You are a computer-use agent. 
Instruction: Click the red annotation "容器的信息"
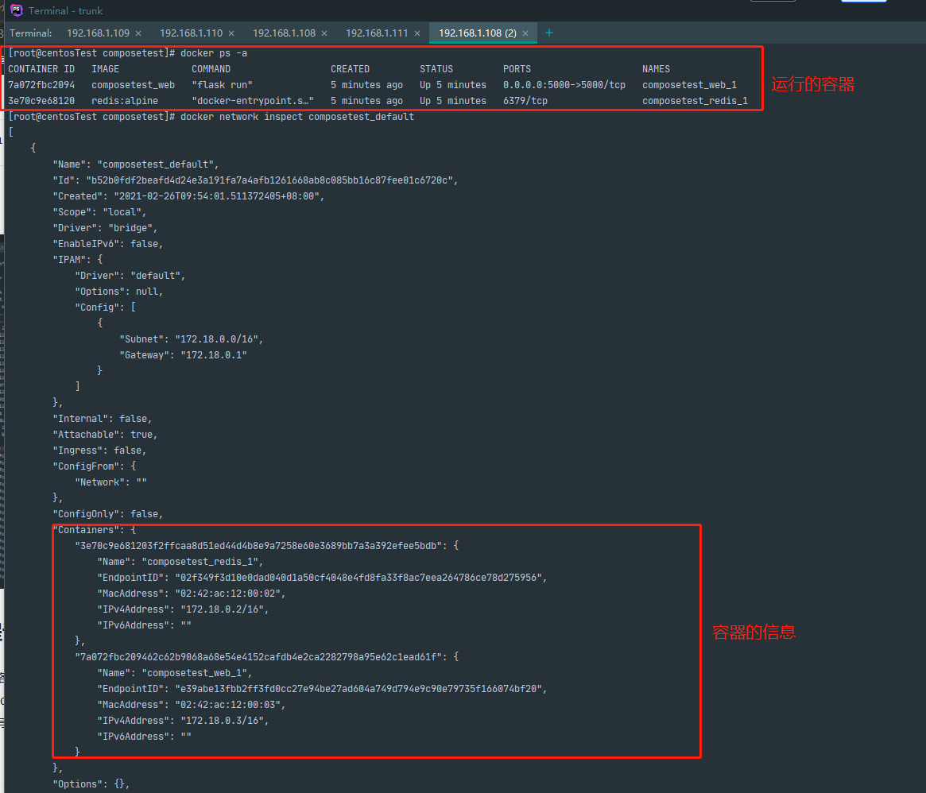754,633
